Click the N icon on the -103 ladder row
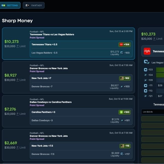 click(146, 70)
